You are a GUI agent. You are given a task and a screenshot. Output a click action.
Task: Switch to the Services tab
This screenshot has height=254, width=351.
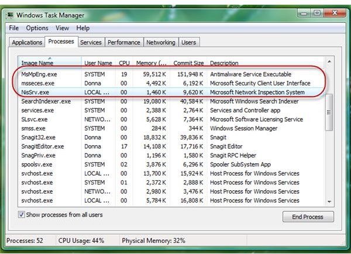(91, 42)
